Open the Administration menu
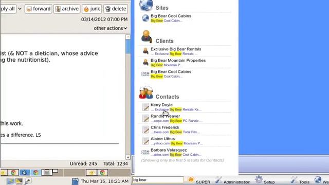This screenshot has height=185, width=329. coord(237,182)
